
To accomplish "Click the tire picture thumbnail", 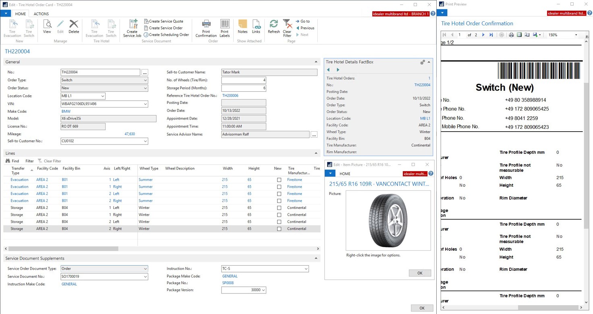I will [388, 221].
